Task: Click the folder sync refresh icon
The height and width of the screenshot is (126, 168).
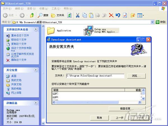Action: 69,15
